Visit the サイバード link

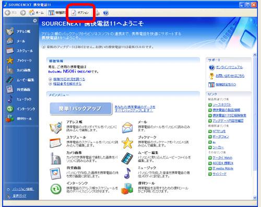[219, 174]
